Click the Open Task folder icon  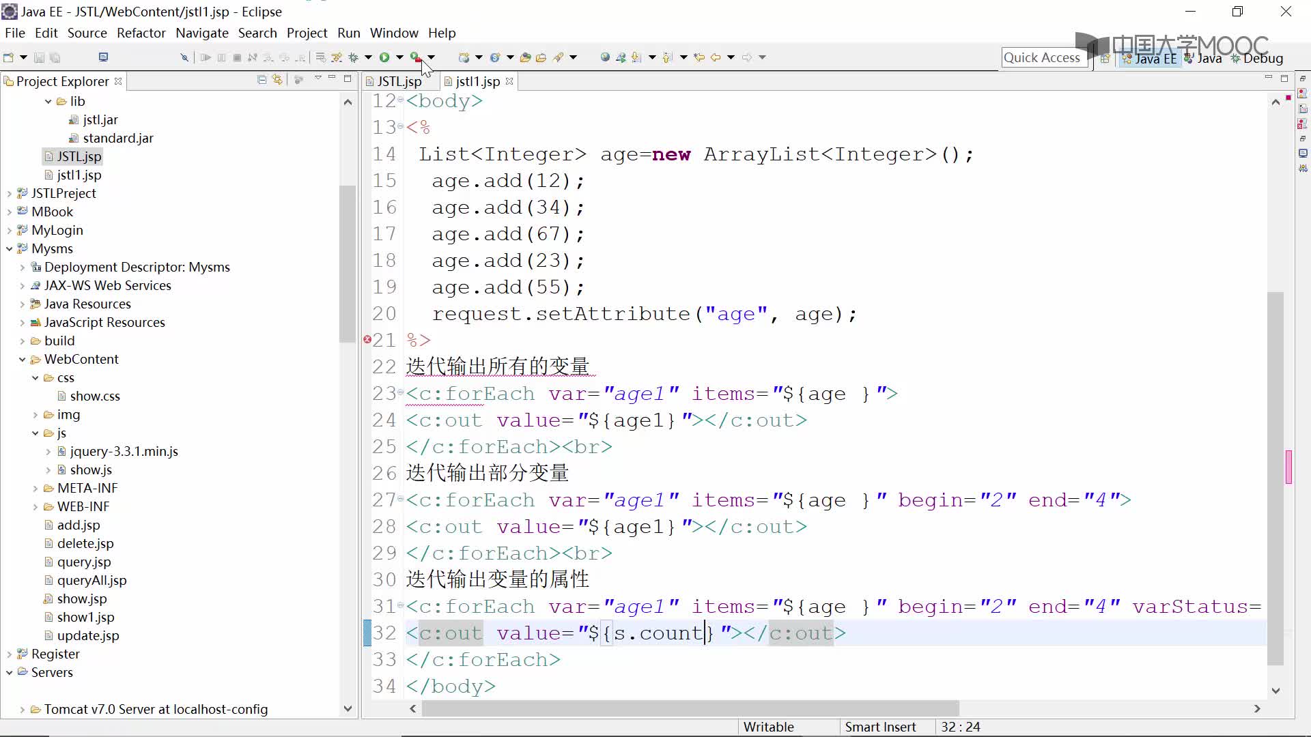pyautogui.click(x=541, y=57)
